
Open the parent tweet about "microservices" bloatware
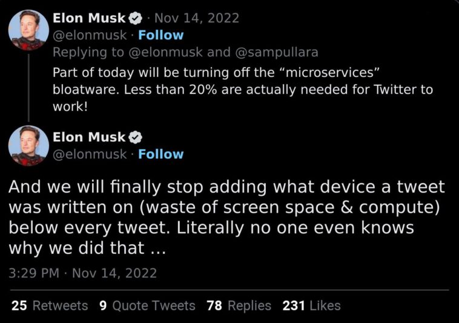click(242, 90)
